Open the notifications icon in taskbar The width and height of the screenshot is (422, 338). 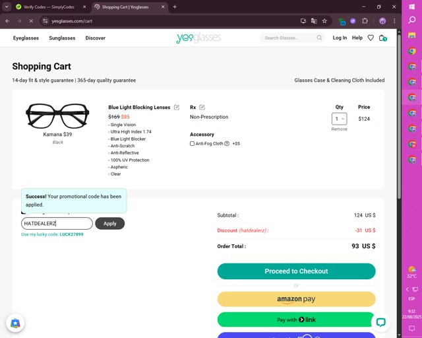[x=411, y=328]
